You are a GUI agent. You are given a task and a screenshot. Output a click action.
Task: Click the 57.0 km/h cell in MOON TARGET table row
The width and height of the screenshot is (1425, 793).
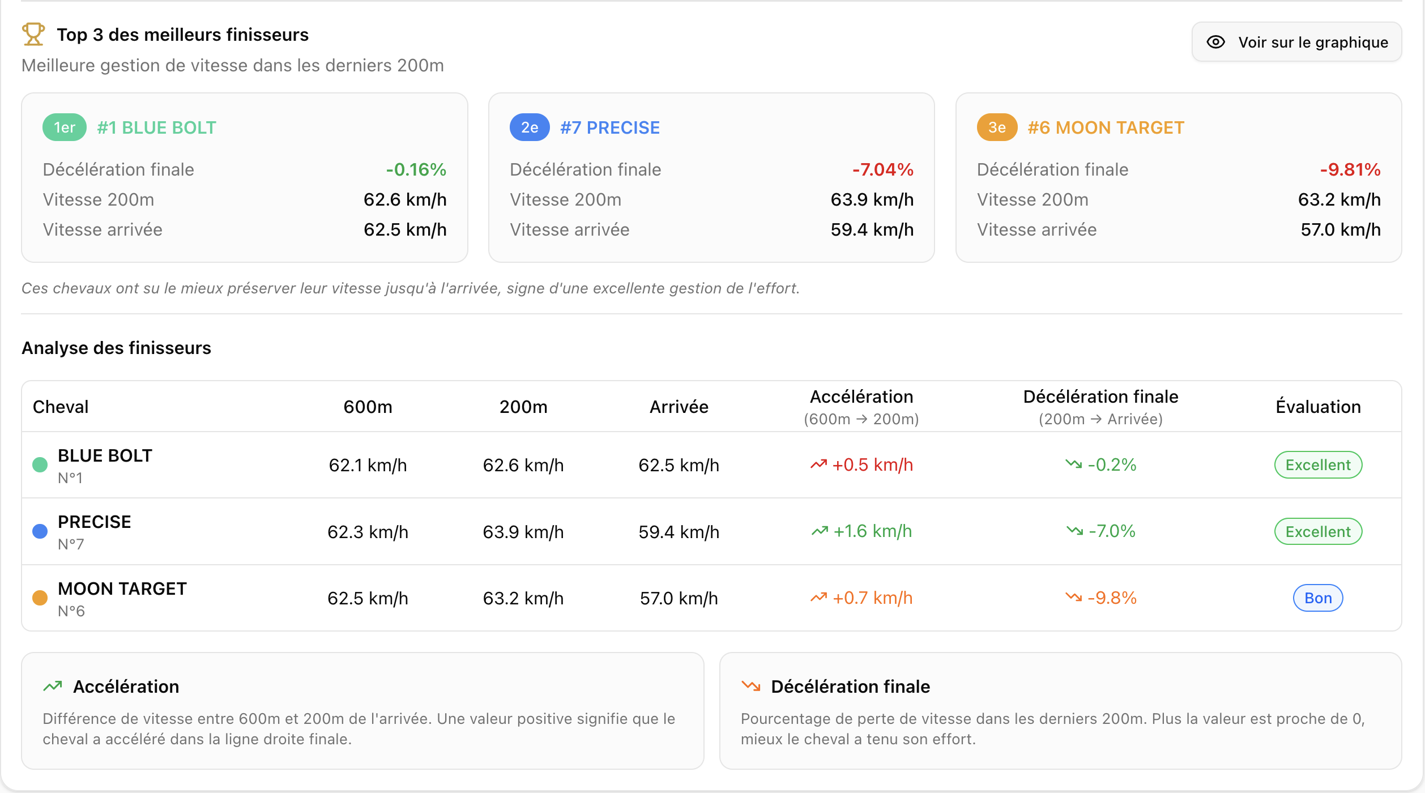(679, 598)
